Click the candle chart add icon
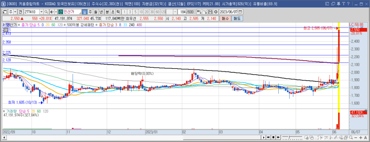Screen dimensions: 370x142 (x=199, y=12)
